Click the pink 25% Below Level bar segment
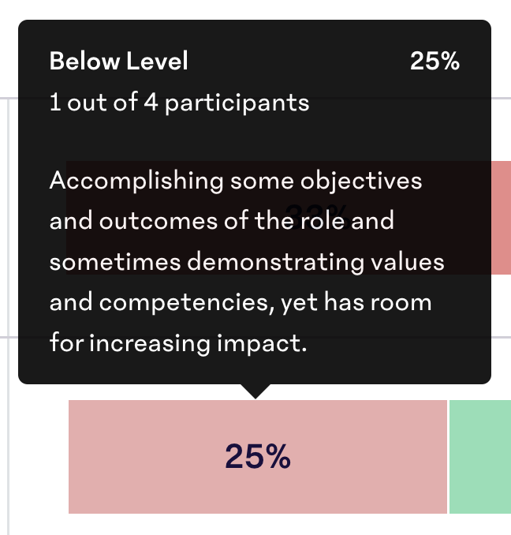 click(257, 457)
